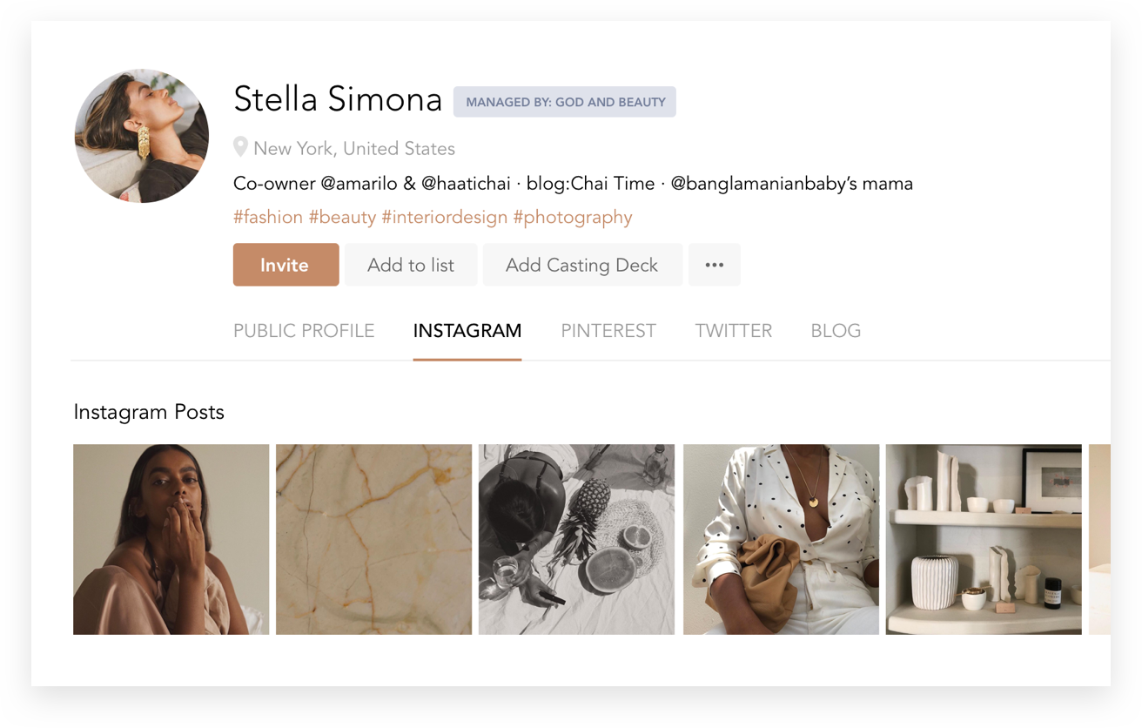The width and height of the screenshot is (1142, 728).
Task: Click Add to list button
Action: (411, 265)
